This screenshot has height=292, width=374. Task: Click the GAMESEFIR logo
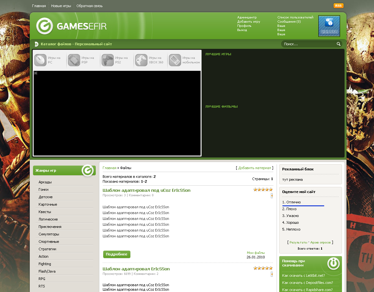(71, 27)
